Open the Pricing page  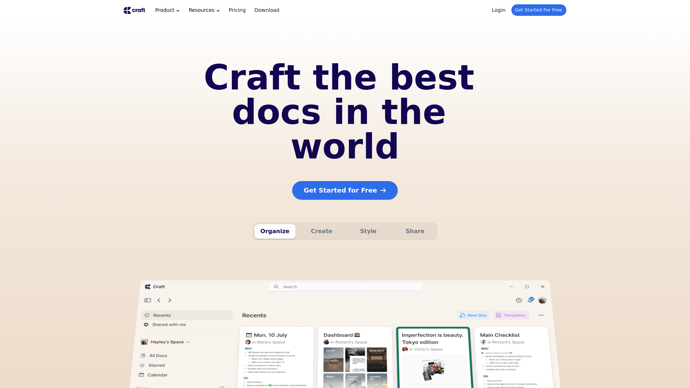tap(237, 10)
